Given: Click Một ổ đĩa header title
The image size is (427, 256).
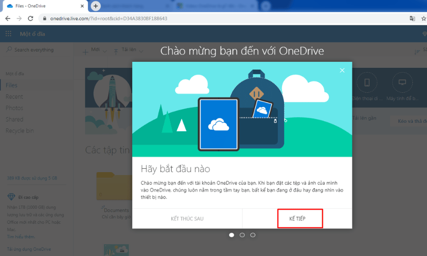Looking at the screenshot, I should point(32,34).
